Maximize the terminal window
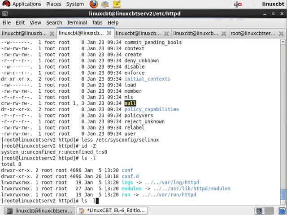The image size is (287, 215). [x=273, y=14]
